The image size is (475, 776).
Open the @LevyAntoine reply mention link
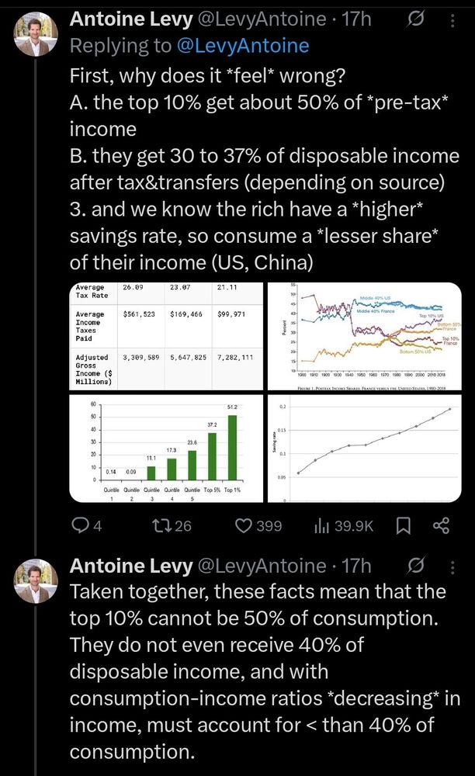[242, 46]
